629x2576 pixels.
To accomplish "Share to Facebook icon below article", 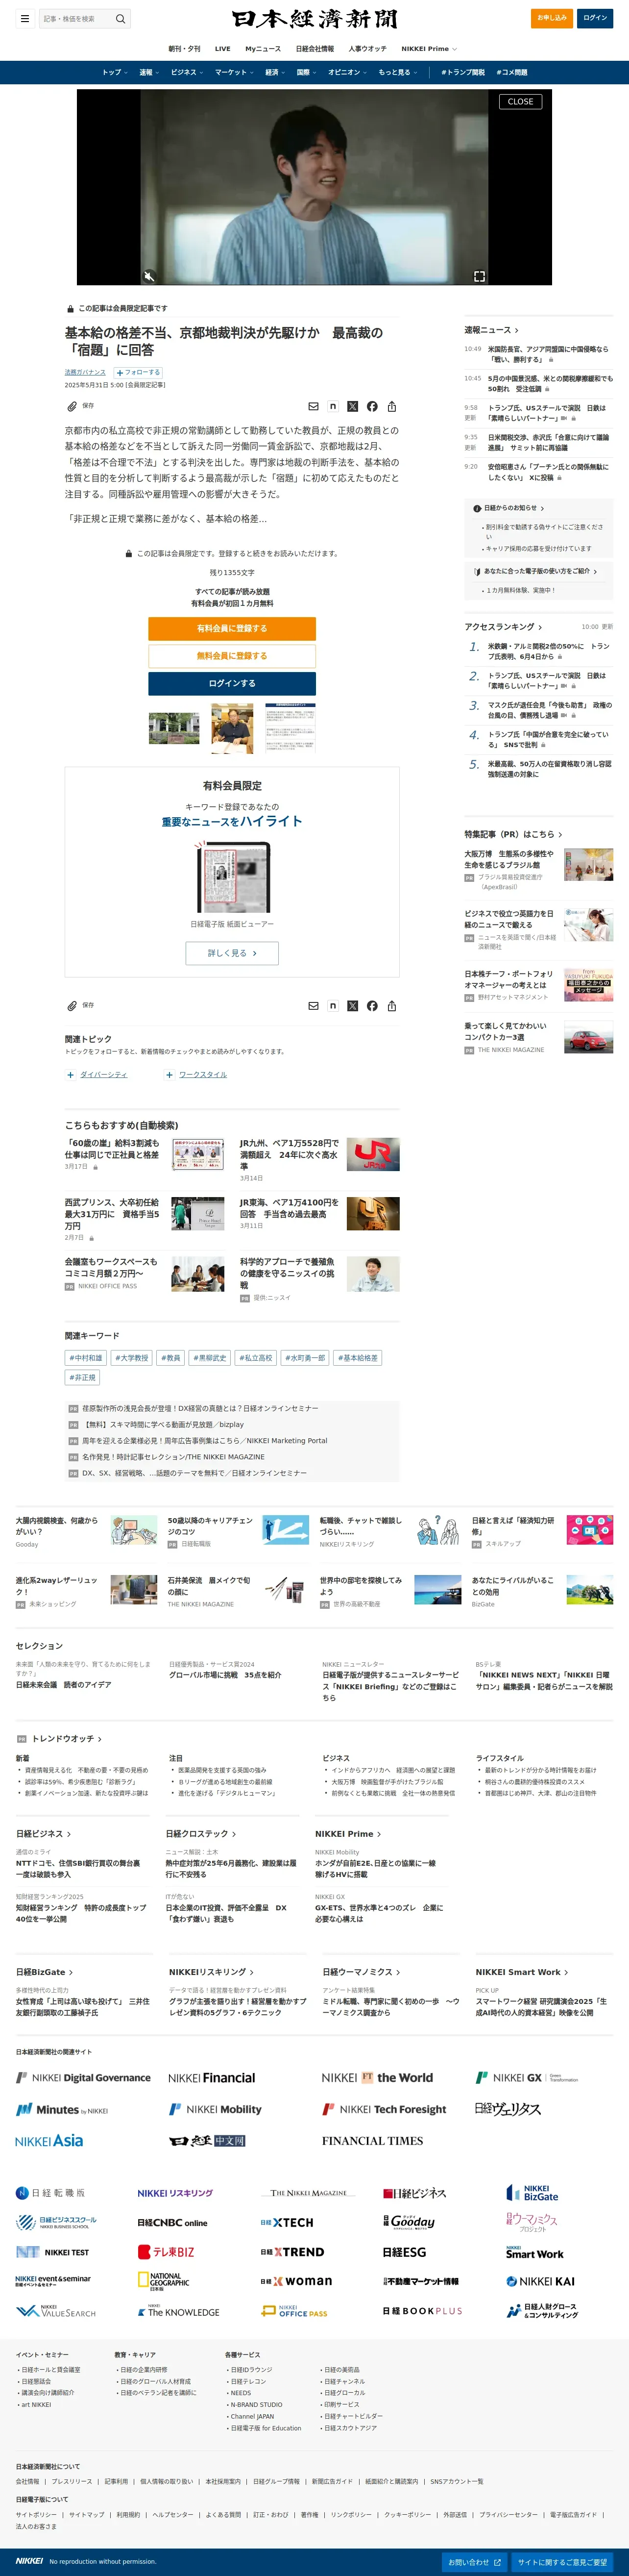I will 372,1006.
